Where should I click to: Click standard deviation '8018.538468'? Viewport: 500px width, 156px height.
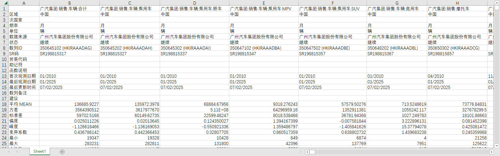click(x=264, y=115)
